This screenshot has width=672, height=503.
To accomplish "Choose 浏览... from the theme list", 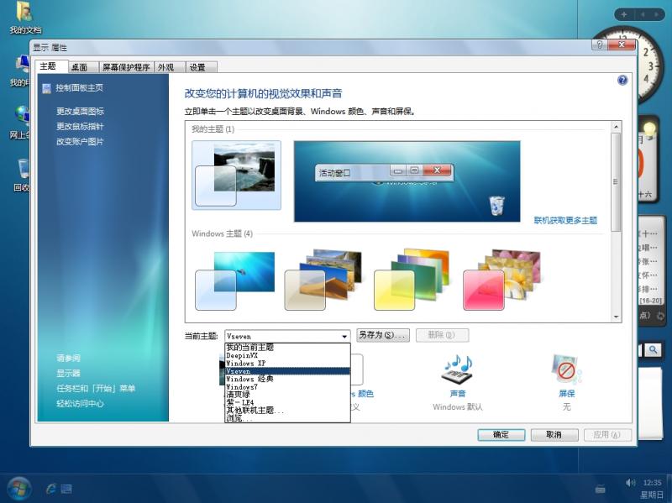I will coord(287,417).
